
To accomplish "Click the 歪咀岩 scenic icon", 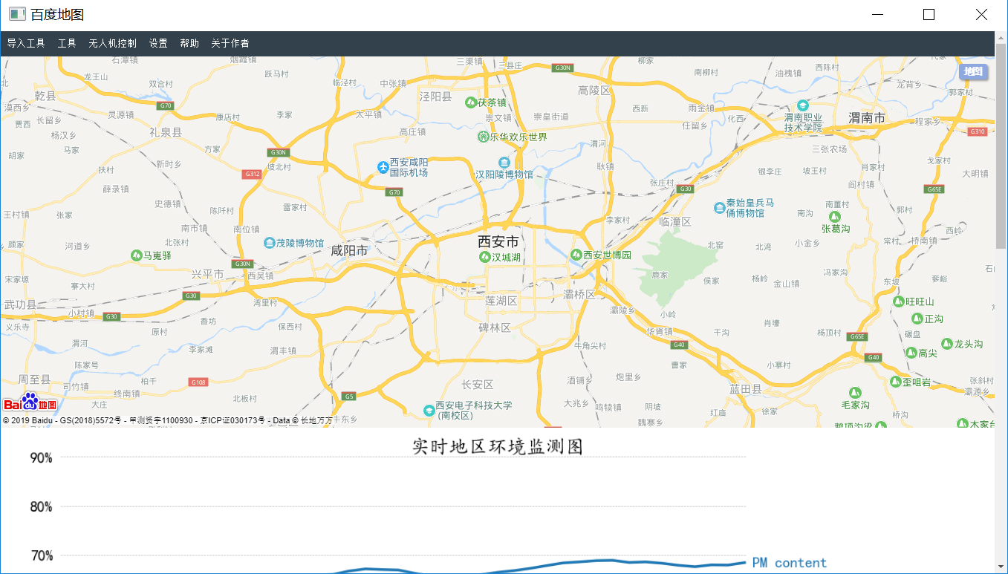I will [x=895, y=382].
